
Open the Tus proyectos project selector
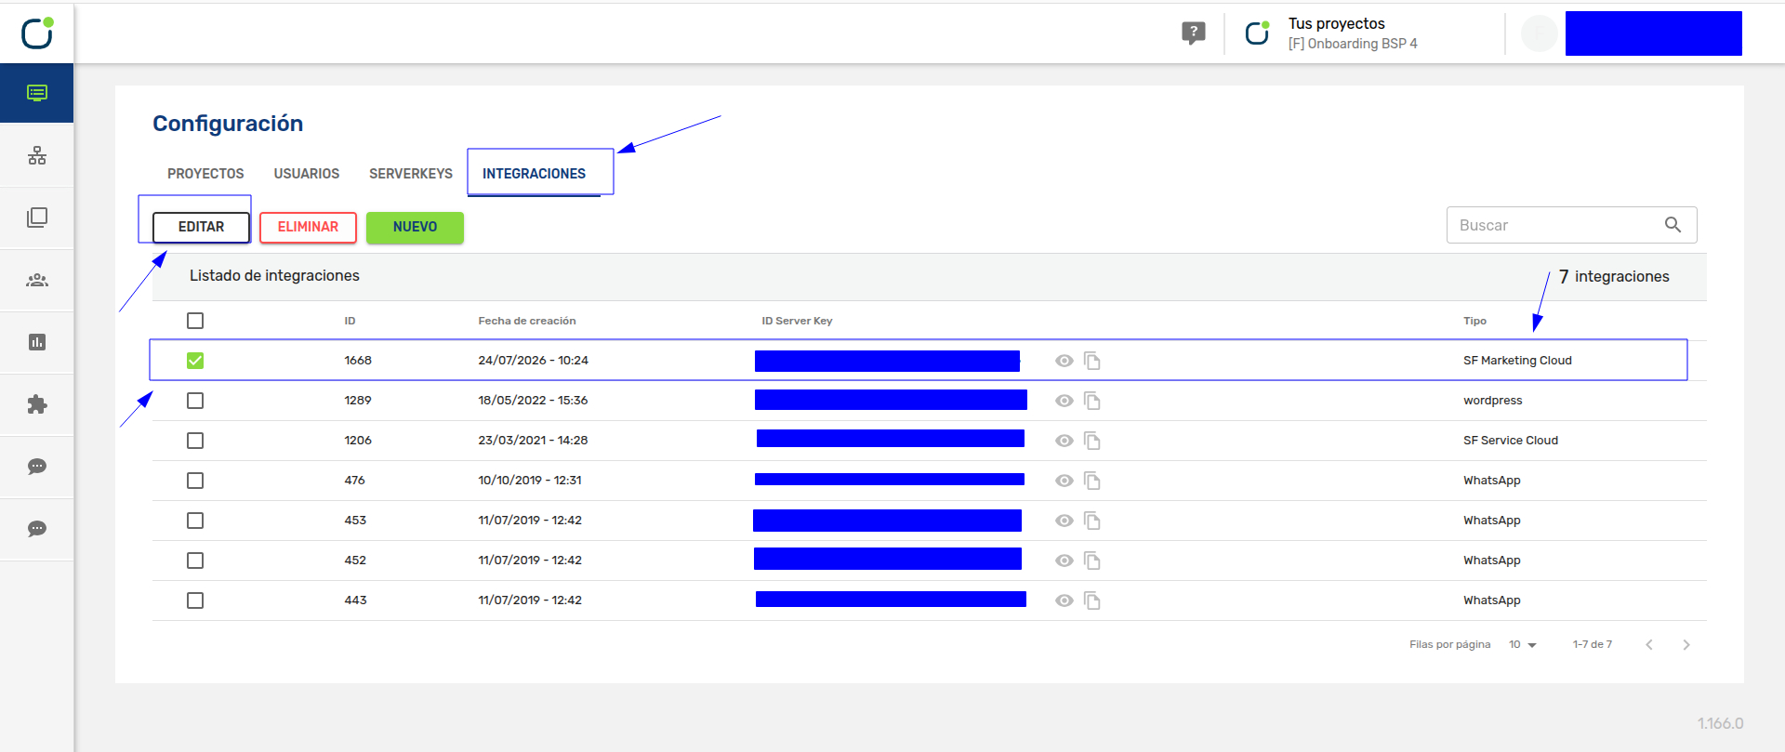click(x=1353, y=33)
